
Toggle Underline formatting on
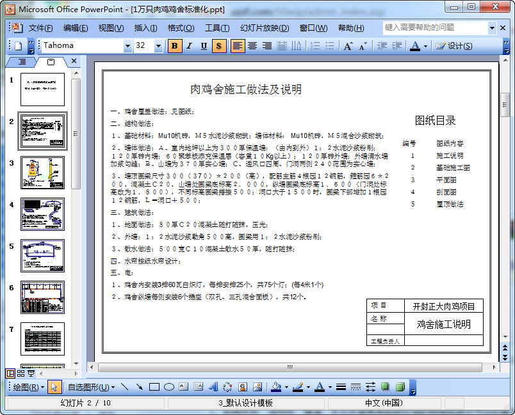(205, 46)
